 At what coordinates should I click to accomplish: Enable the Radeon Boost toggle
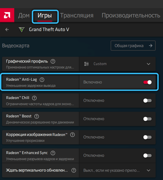point(147,119)
